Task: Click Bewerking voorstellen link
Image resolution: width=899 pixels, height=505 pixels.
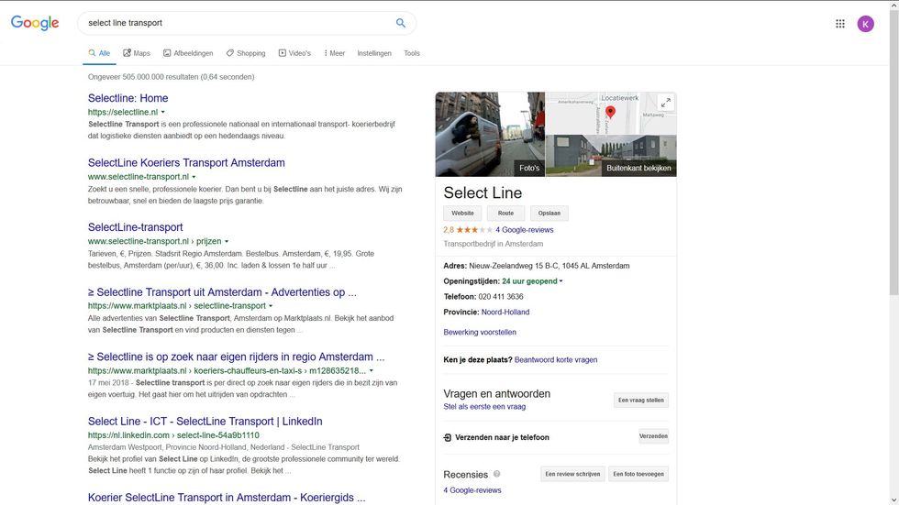Action: [x=479, y=332]
